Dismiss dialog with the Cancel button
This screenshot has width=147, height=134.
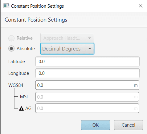[x=129, y=125]
